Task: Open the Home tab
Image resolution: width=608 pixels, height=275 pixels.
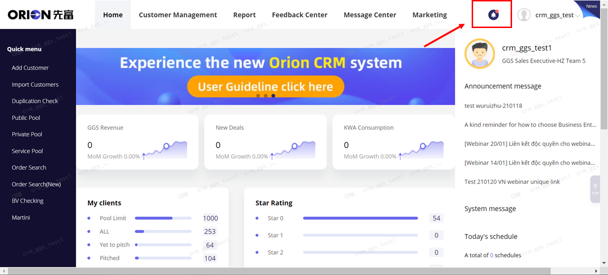Action: point(113,15)
